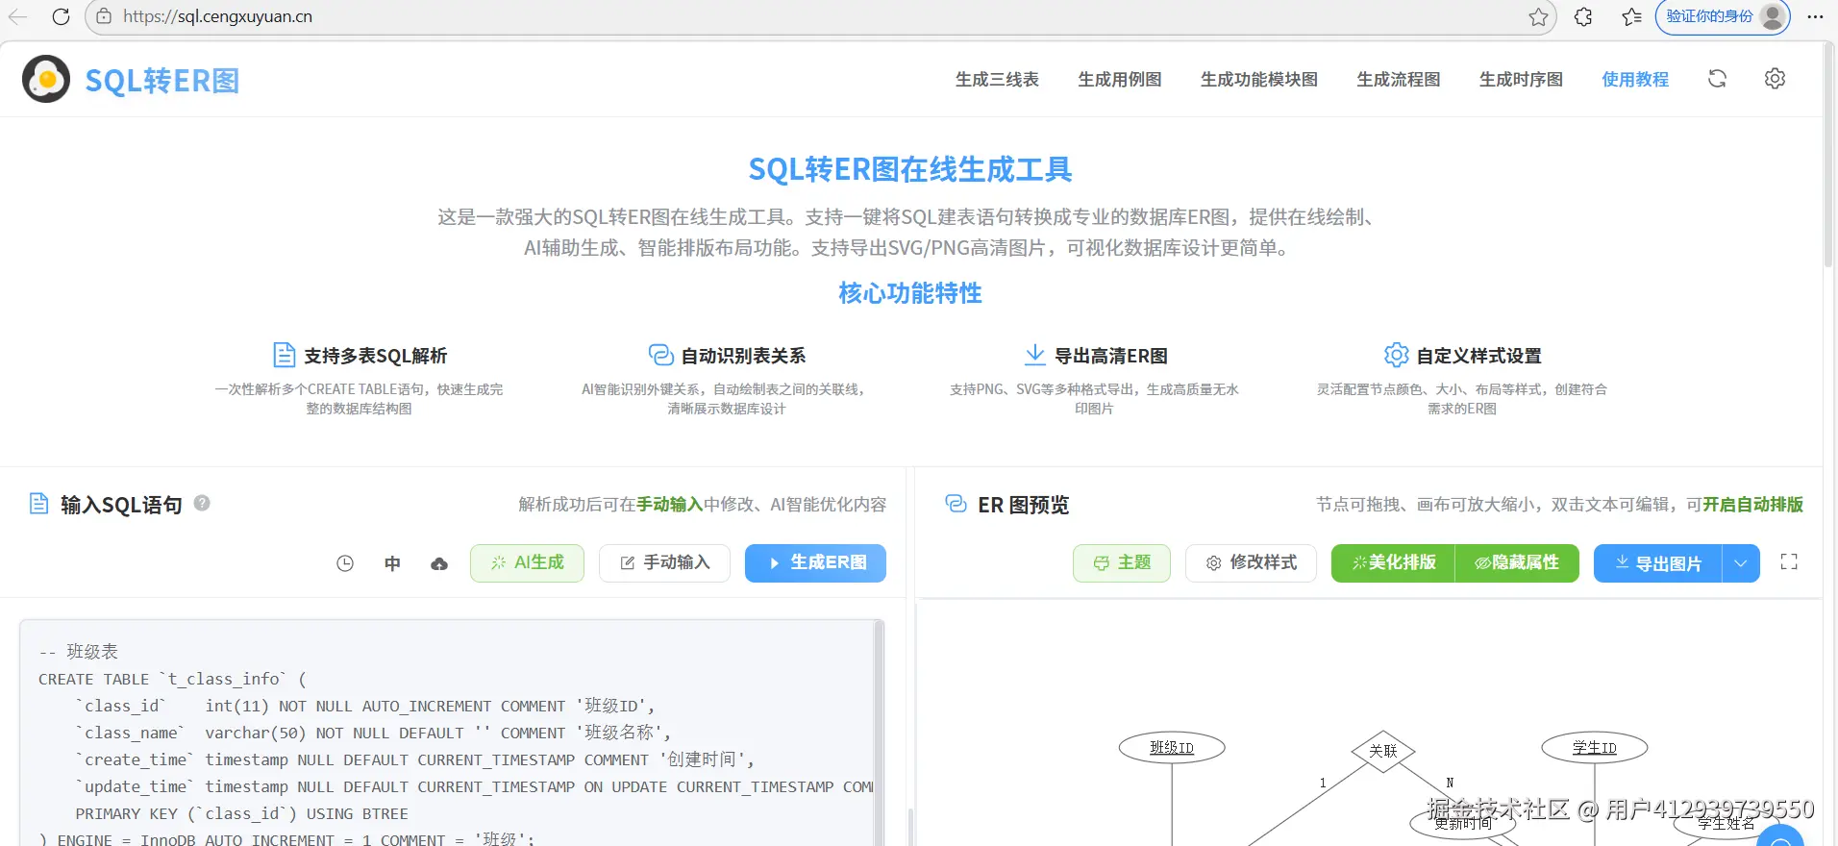Click the SQL转ER图 site title
The image size is (1838, 846).
162,81
